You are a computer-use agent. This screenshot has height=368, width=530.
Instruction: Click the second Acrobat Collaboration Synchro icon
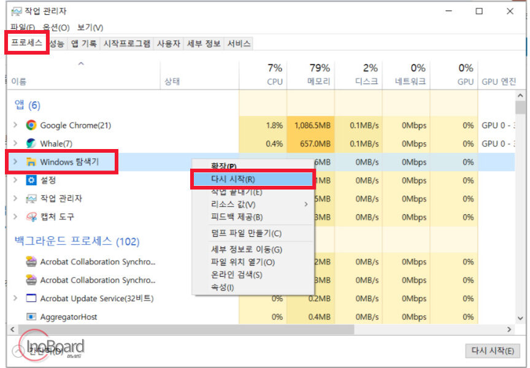(x=31, y=280)
